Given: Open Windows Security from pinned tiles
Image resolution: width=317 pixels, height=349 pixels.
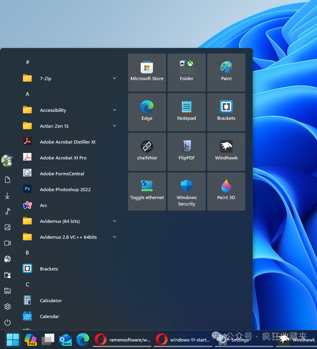Looking at the screenshot, I should pyautogui.click(x=186, y=192).
